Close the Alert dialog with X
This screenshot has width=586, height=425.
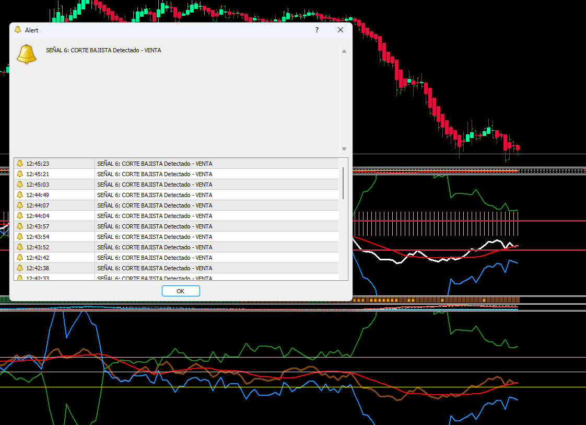tap(340, 30)
